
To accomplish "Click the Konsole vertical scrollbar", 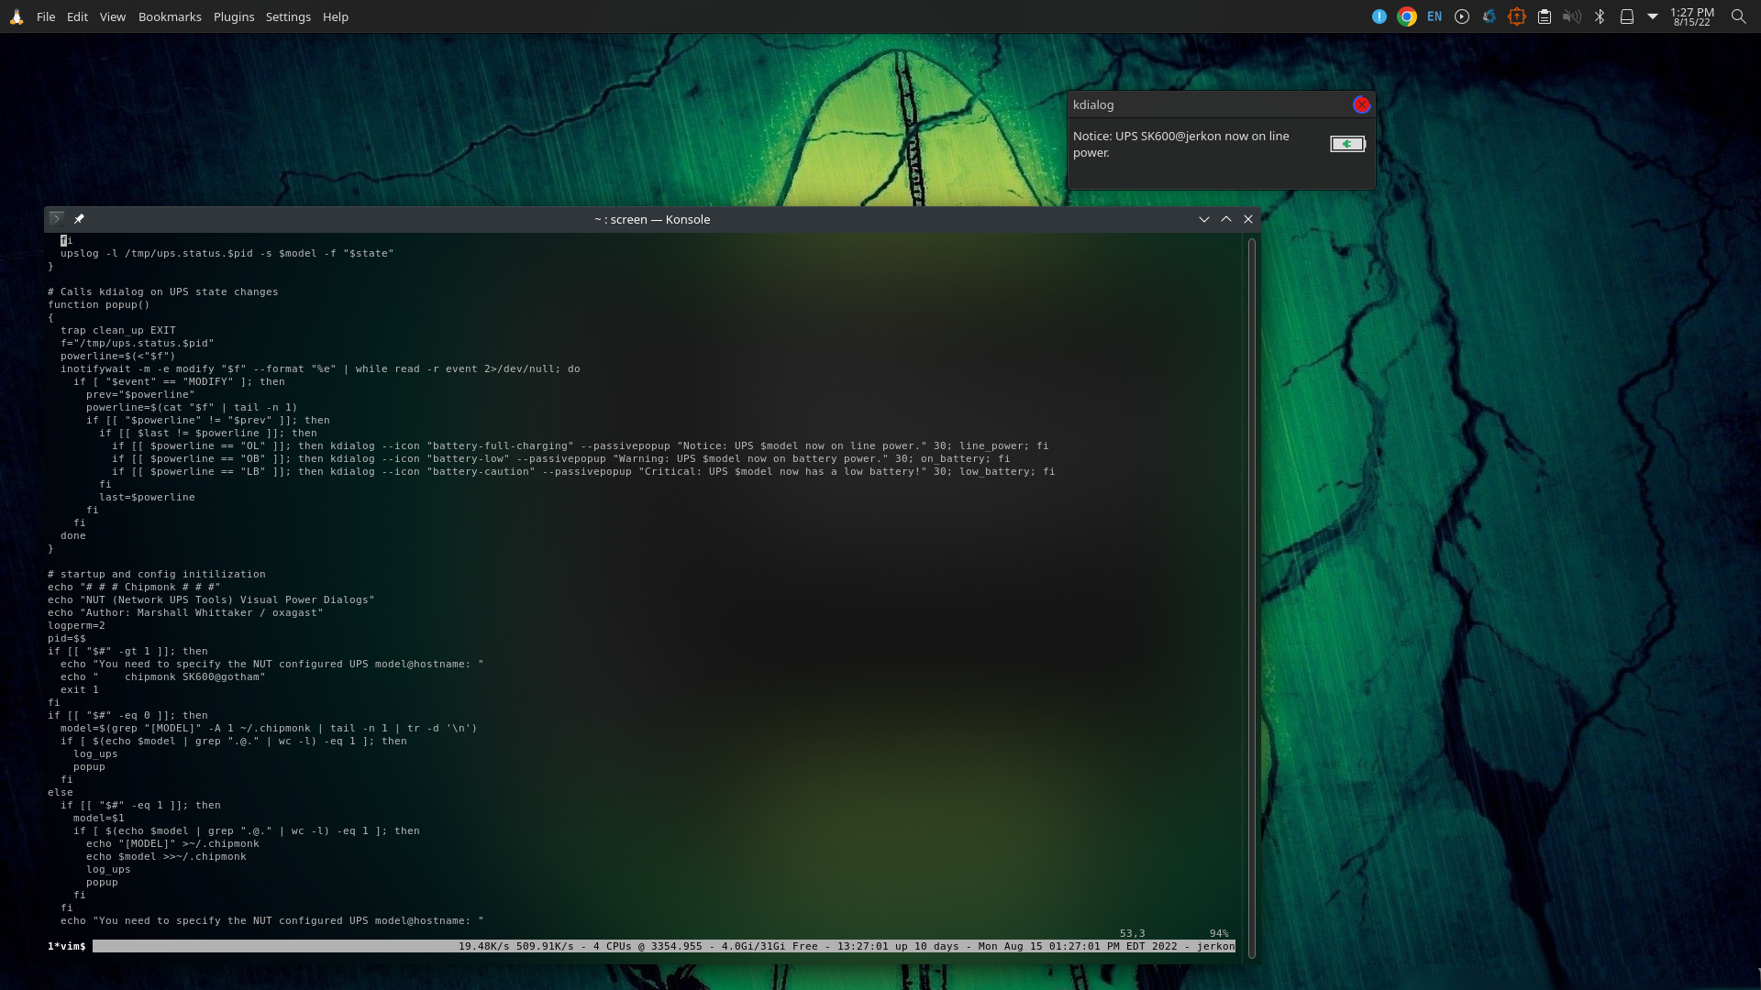I will (x=1251, y=596).
